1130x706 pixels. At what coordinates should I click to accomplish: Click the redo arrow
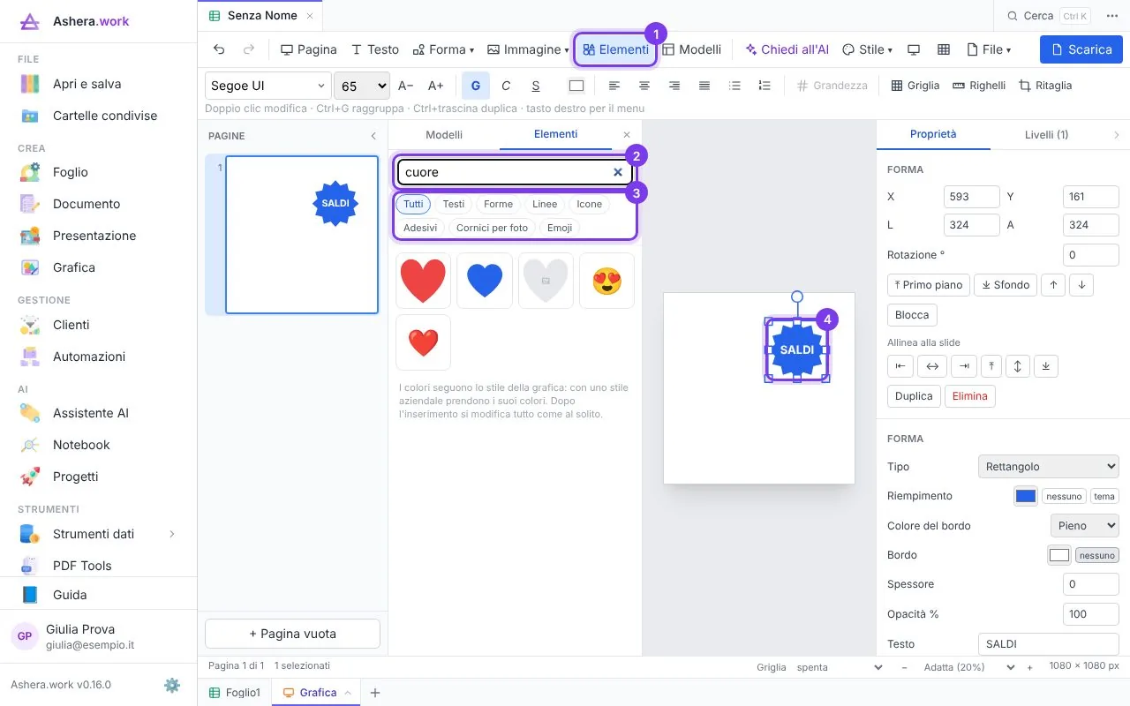click(249, 49)
